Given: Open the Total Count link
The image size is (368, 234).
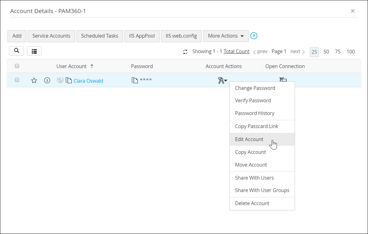Looking at the screenshot, I should 236,51.
